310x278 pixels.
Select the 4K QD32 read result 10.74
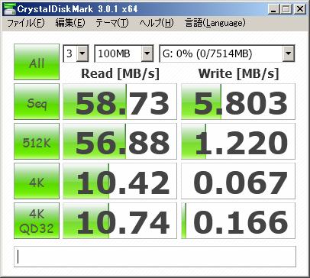[x=120, y=221]
